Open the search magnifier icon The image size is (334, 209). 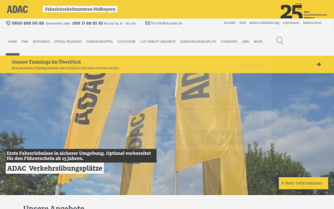coord(279,41)
